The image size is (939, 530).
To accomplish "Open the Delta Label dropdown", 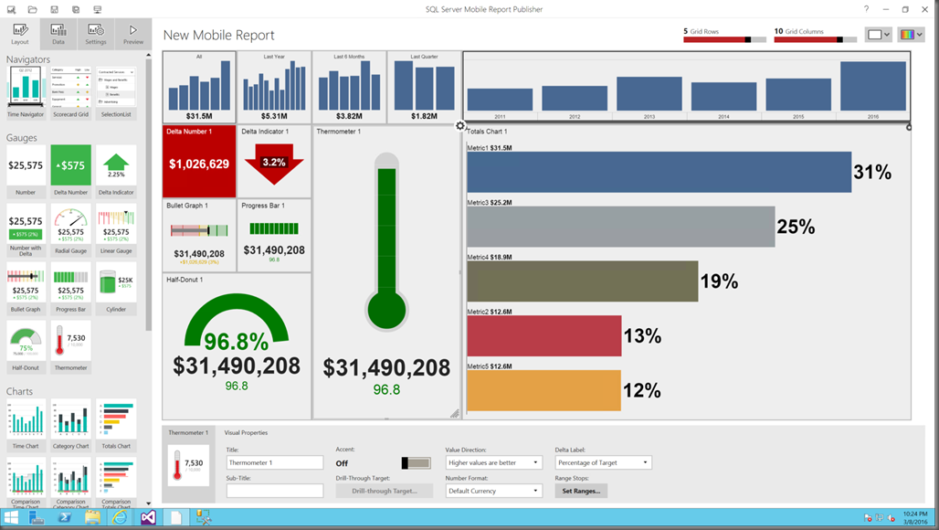I will tap(603, 462).
